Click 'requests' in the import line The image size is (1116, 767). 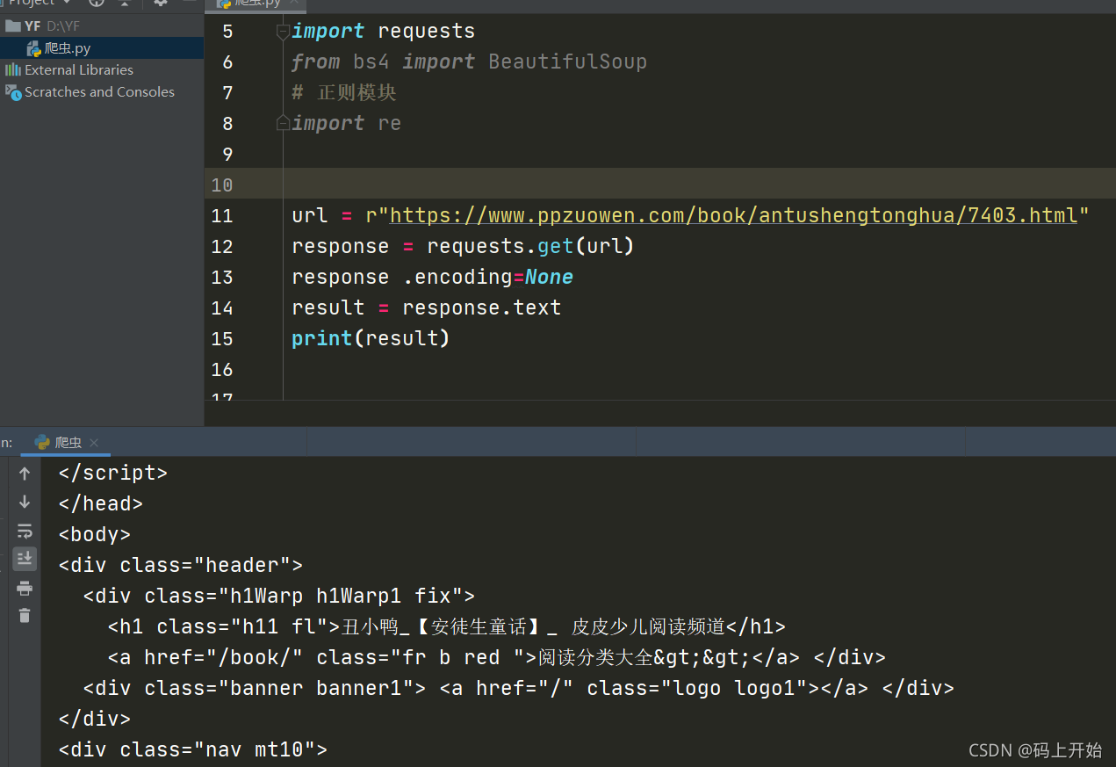pos(426,32)
